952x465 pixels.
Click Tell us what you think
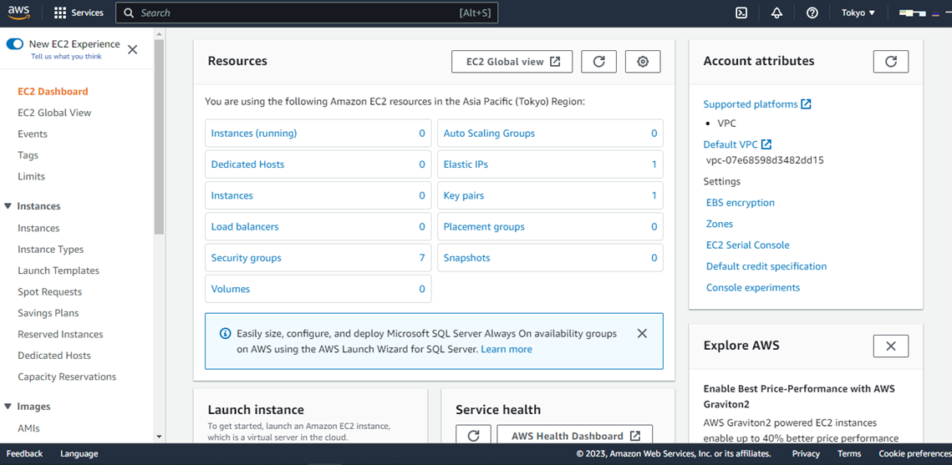tap(66, 57)
